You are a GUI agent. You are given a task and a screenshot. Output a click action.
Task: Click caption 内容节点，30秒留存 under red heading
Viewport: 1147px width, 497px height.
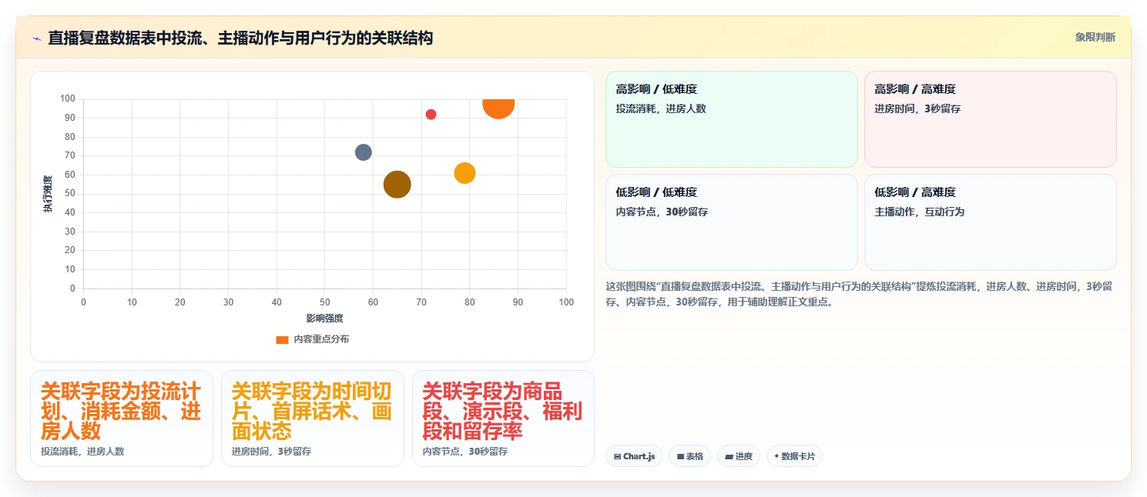point(465,452)
